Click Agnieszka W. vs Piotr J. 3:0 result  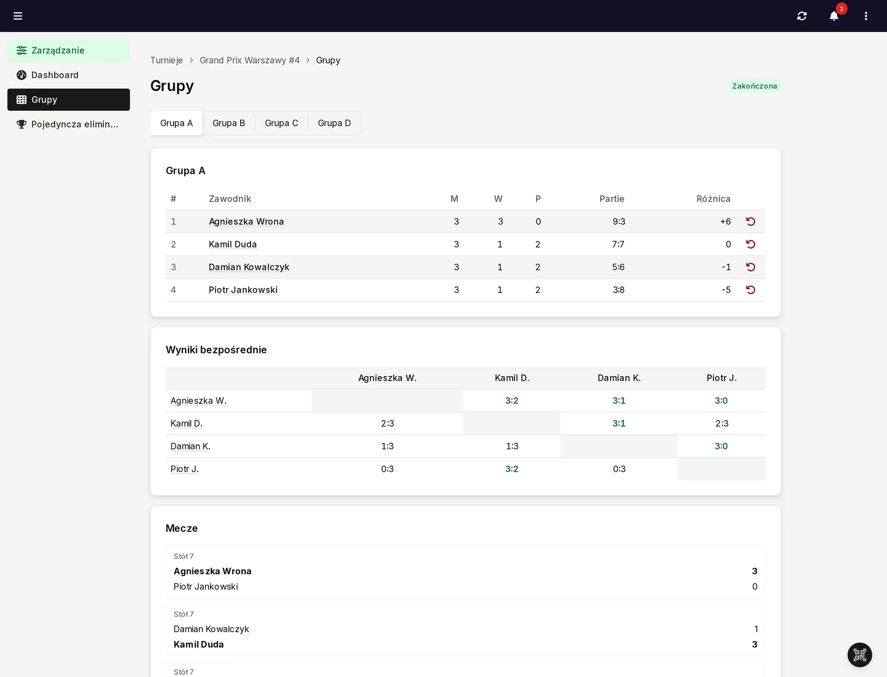click(x=721, y=401)
